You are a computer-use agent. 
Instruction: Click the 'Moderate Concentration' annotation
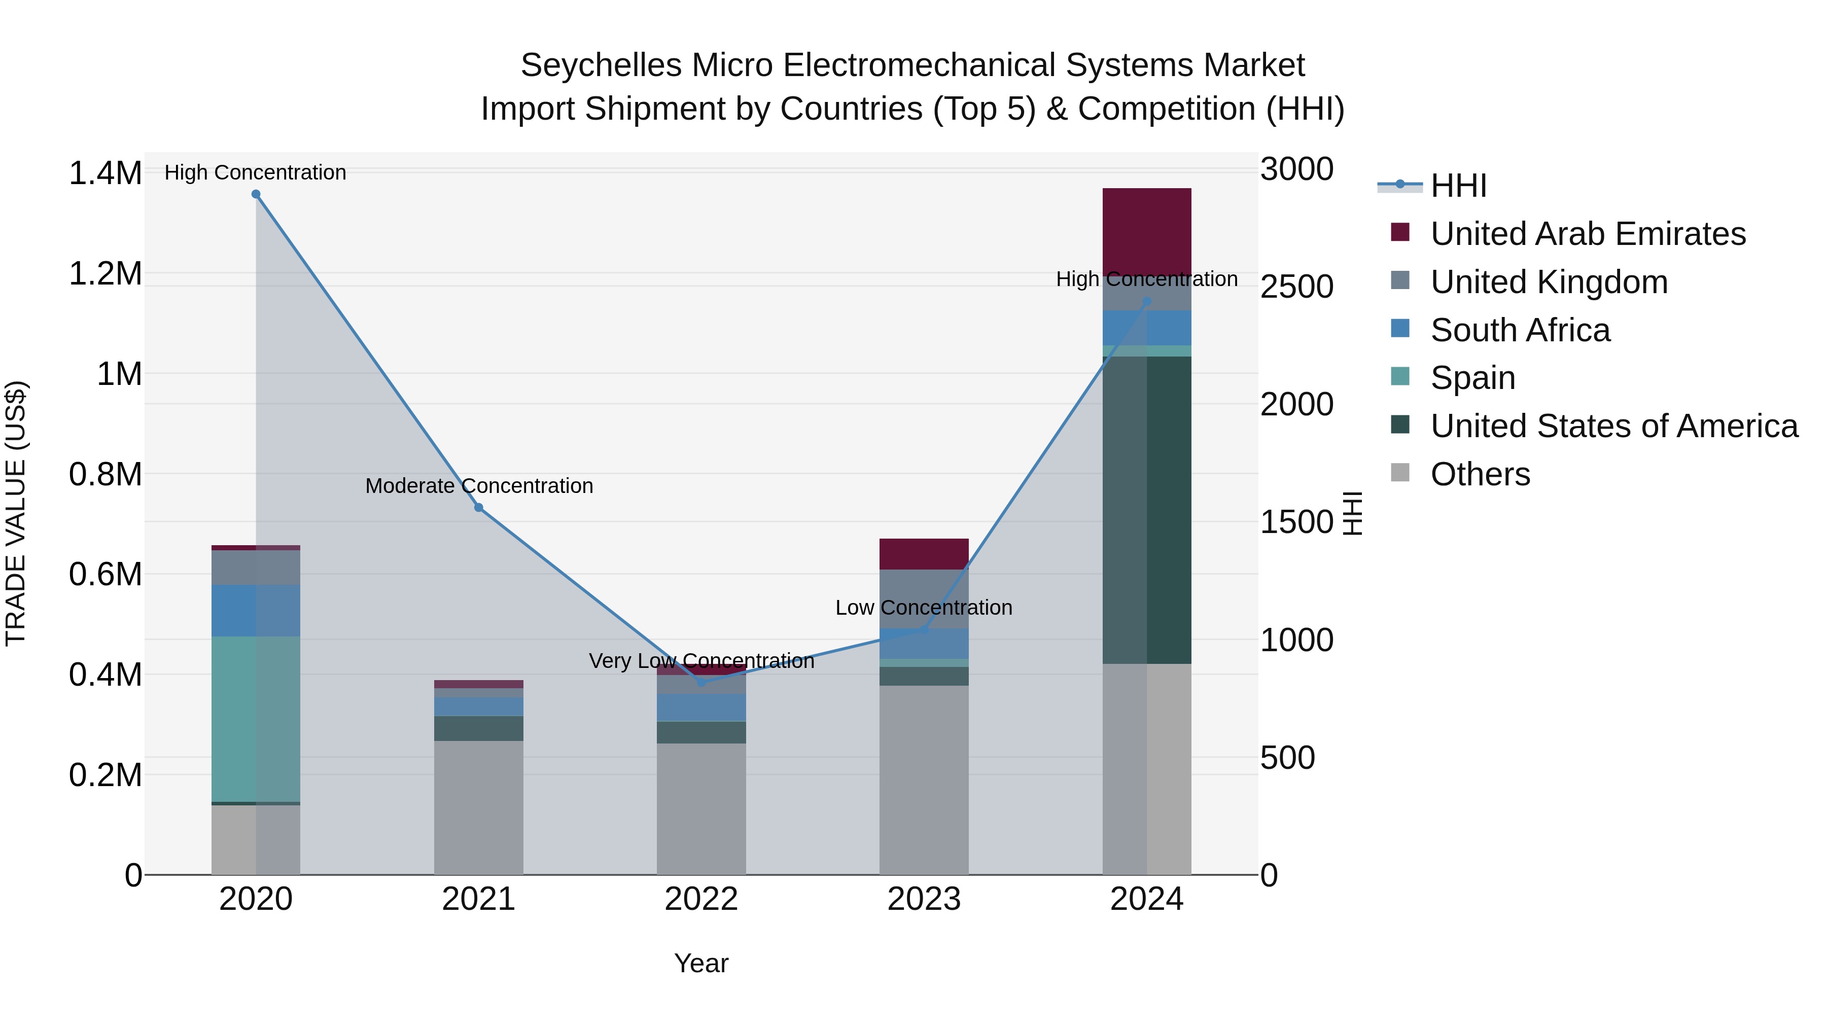click(479, 485)
